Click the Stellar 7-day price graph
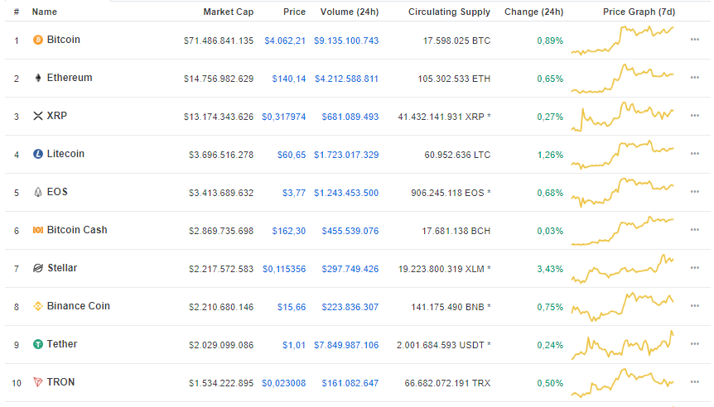 (x=623, y=269)
